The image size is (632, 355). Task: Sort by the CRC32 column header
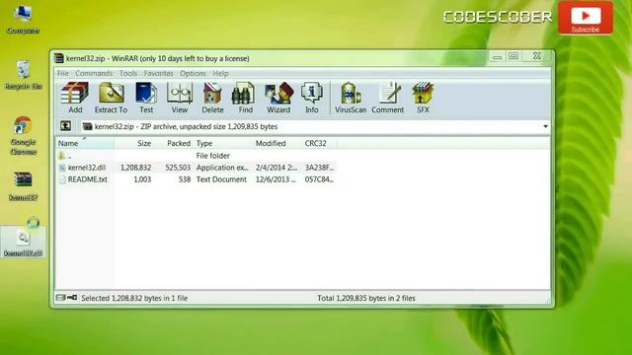tap(319, 143)
